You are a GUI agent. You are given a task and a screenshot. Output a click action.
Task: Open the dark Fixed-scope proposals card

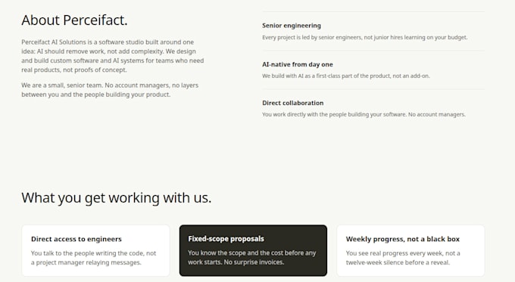[253, 250]
